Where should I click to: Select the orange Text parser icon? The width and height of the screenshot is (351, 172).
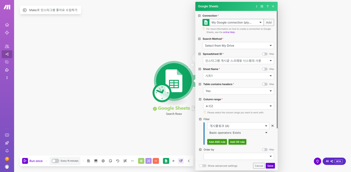point(156,161)
